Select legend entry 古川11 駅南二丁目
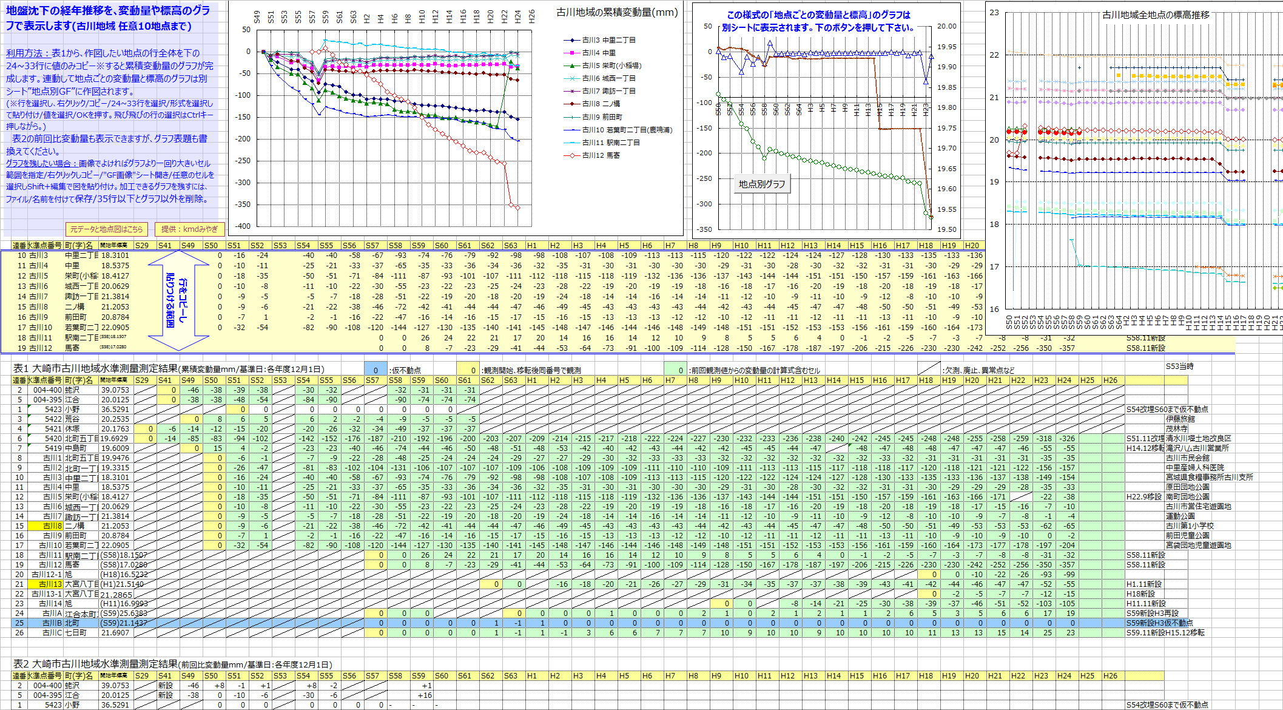The image size is (1283, 710). tap(602, 143)
